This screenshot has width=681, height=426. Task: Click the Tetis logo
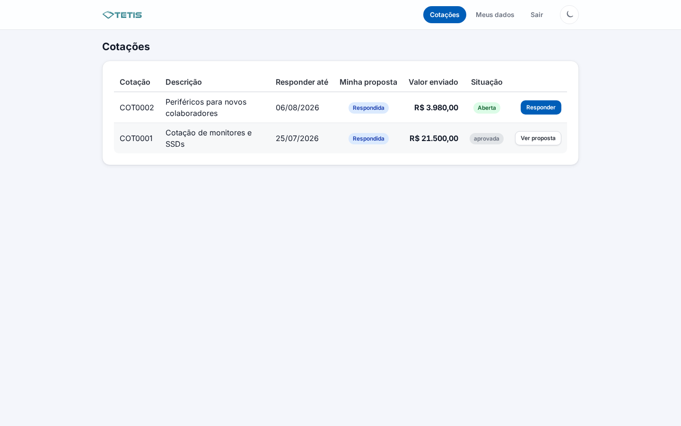[x=122, y=15]
